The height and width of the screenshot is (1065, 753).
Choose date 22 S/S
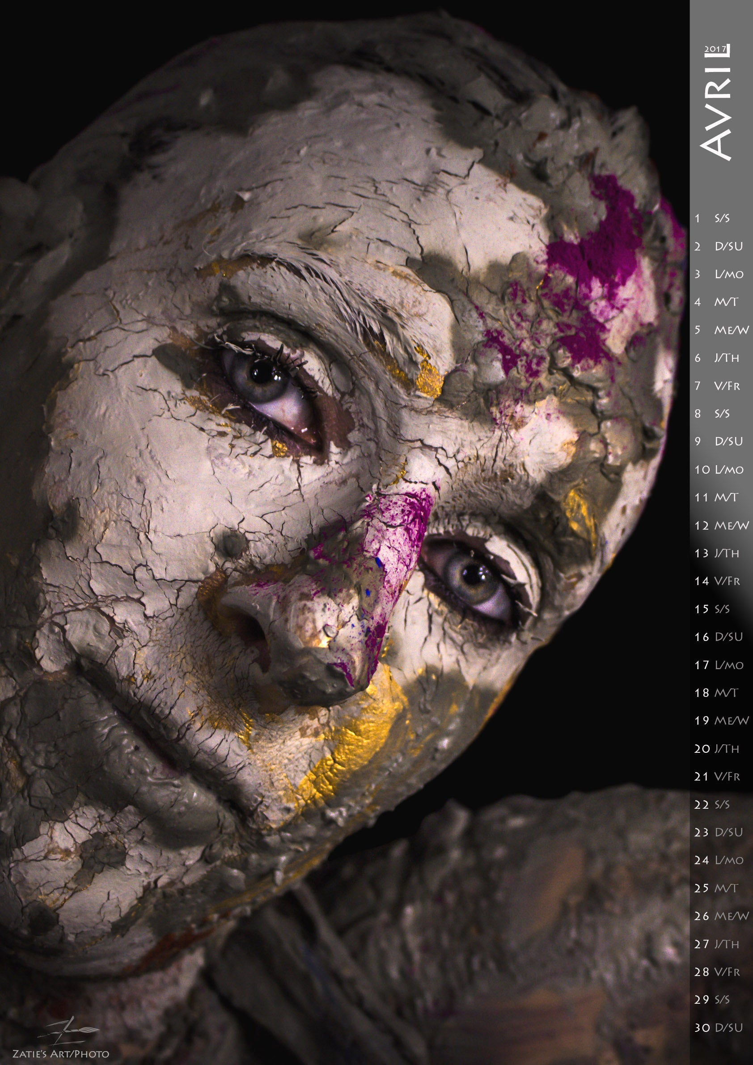click(712, 804)
